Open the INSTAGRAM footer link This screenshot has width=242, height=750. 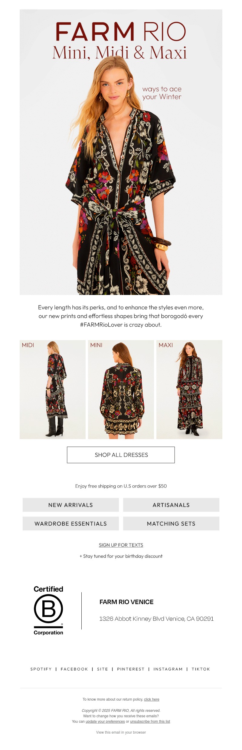168,669
